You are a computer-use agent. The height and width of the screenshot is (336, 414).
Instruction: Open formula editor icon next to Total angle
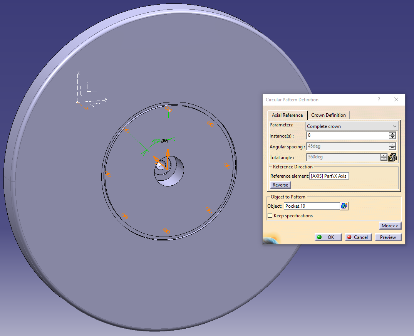[x=393, y=157]
